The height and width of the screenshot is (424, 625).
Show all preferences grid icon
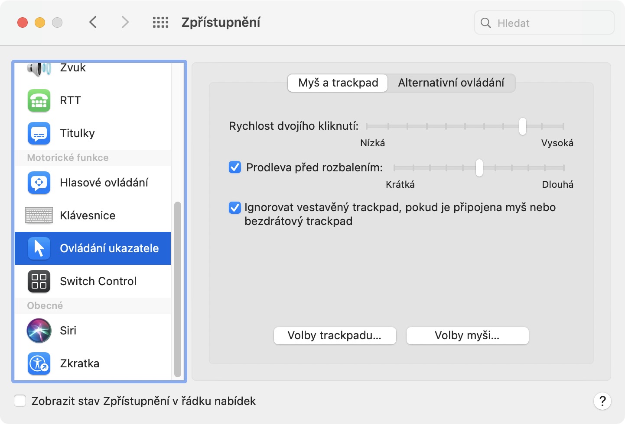point(160,22)
